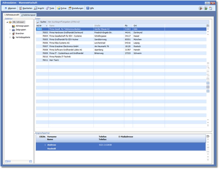Click the window icon right of the data column headers
The height and width of the screenshot is (169, 219).
[x=208, y=26]
